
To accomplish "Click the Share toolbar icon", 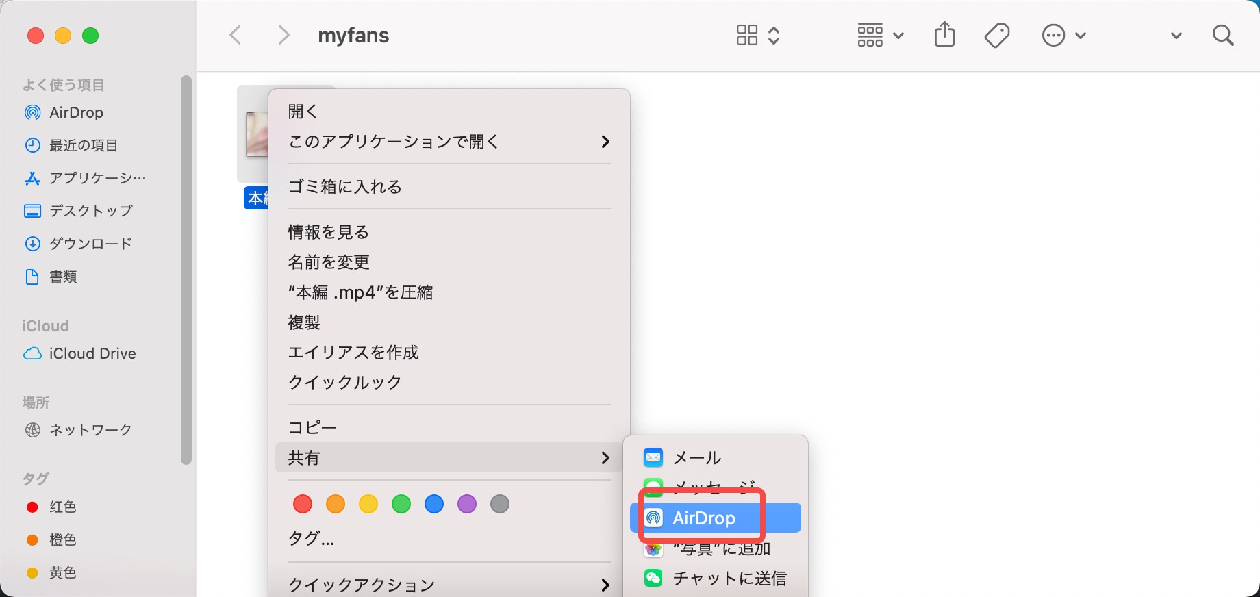I will [944, 34].
